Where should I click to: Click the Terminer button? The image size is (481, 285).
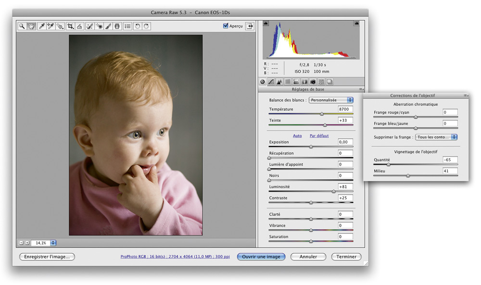pyautogui.click(x=346, y=257)
